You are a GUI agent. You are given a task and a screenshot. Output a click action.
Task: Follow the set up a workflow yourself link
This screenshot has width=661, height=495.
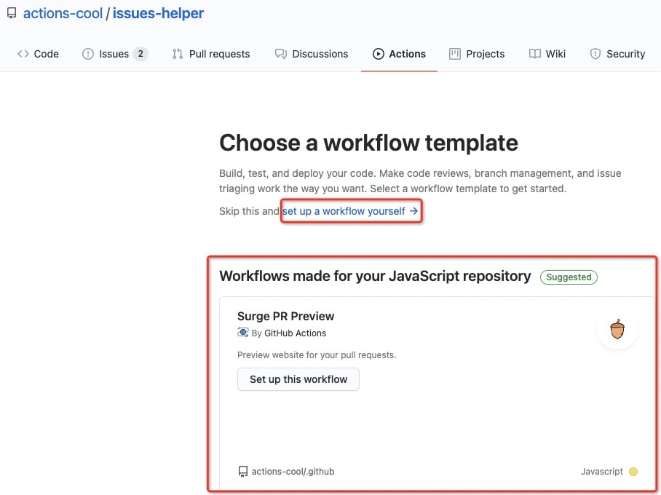[350, 211]
